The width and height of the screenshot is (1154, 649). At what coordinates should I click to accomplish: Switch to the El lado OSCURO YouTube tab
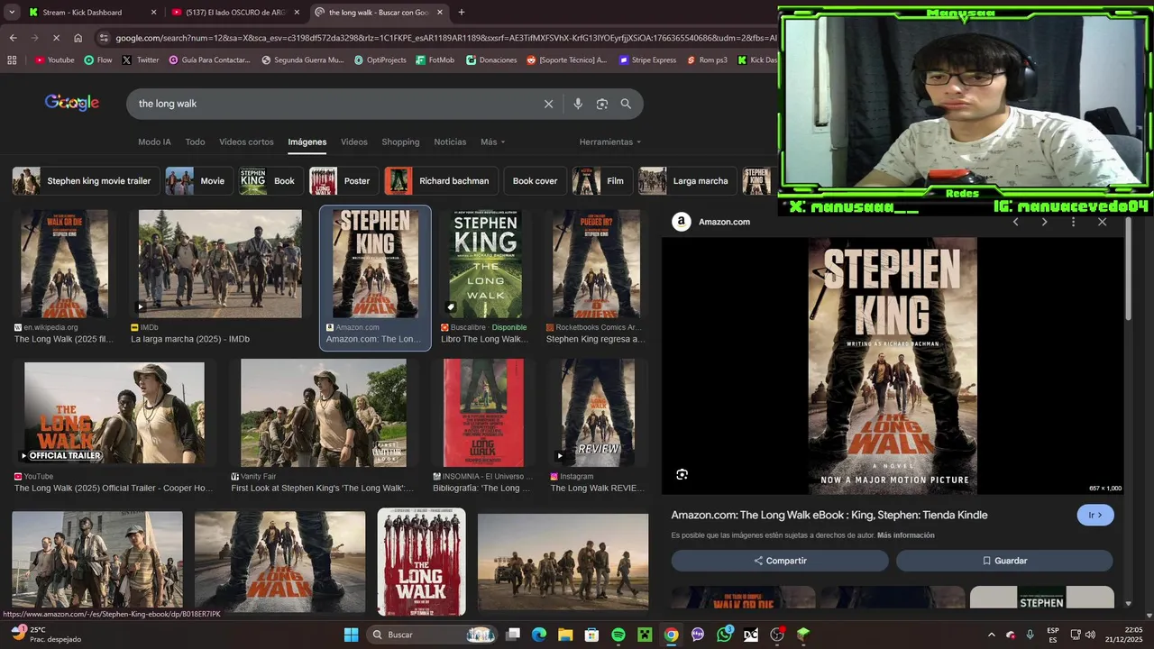pyautogui.click(x=236, y=13)
